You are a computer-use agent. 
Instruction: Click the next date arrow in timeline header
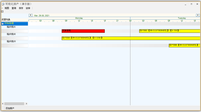198,15
